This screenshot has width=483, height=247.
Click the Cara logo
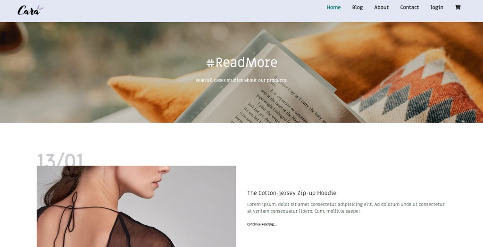point(31,10)
